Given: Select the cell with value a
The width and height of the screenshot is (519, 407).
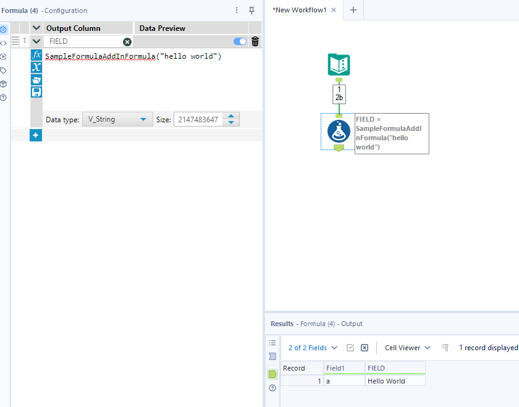Looking at the screenshot, I should coord(344,381).
